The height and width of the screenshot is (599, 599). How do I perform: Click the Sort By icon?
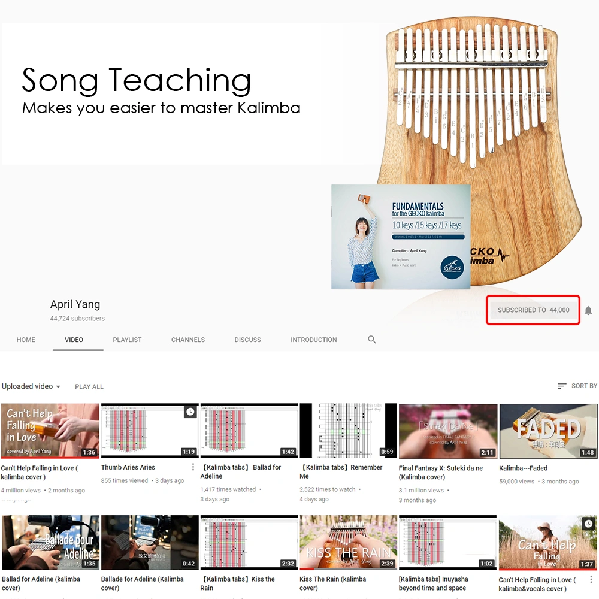click(562, 386)
